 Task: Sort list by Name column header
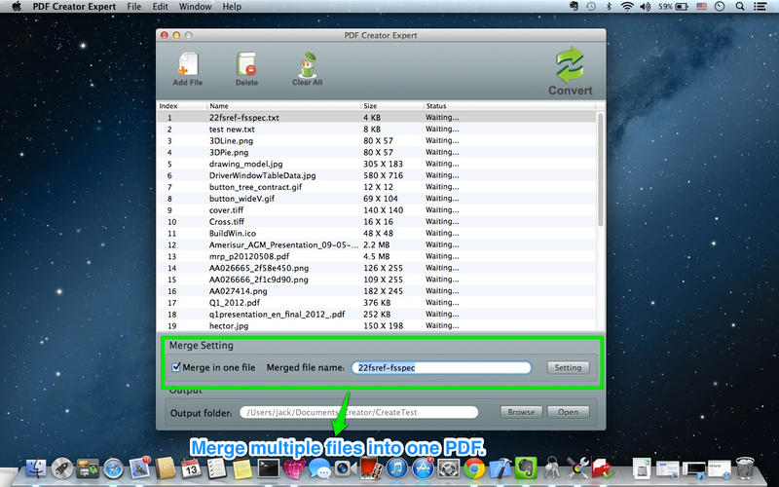tap(283, 106)
